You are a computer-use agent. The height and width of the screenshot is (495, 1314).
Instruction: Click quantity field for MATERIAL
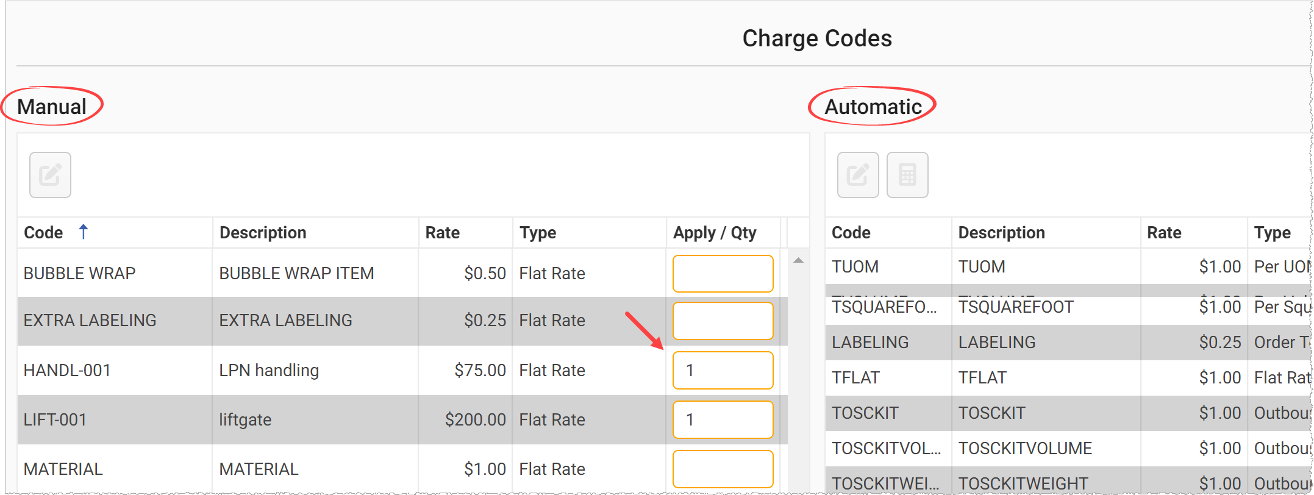click(x=723, y=469)
